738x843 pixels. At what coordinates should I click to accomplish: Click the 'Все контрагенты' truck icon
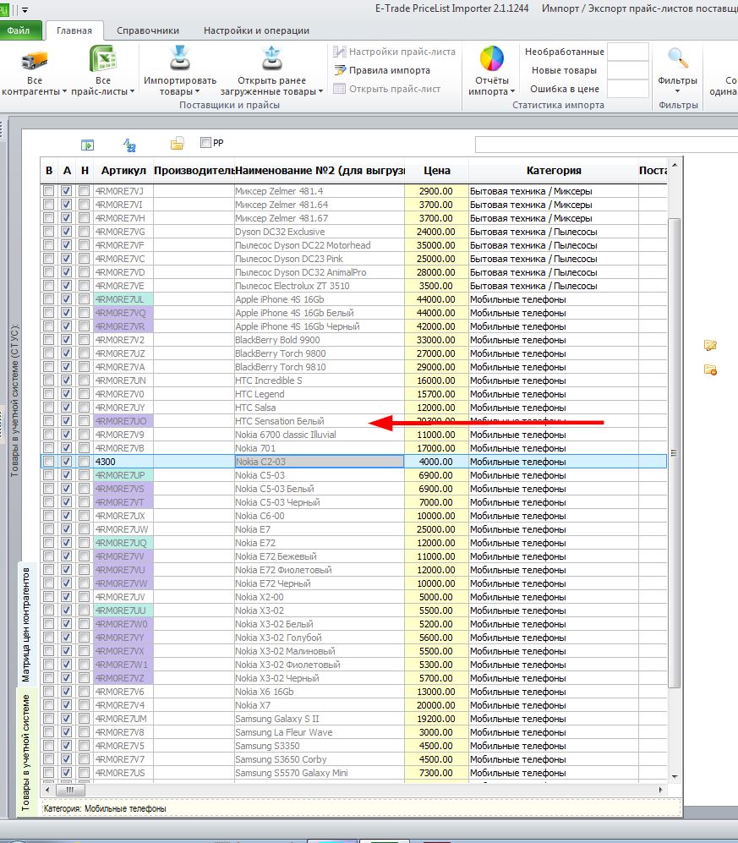click(x=35, y=60)
